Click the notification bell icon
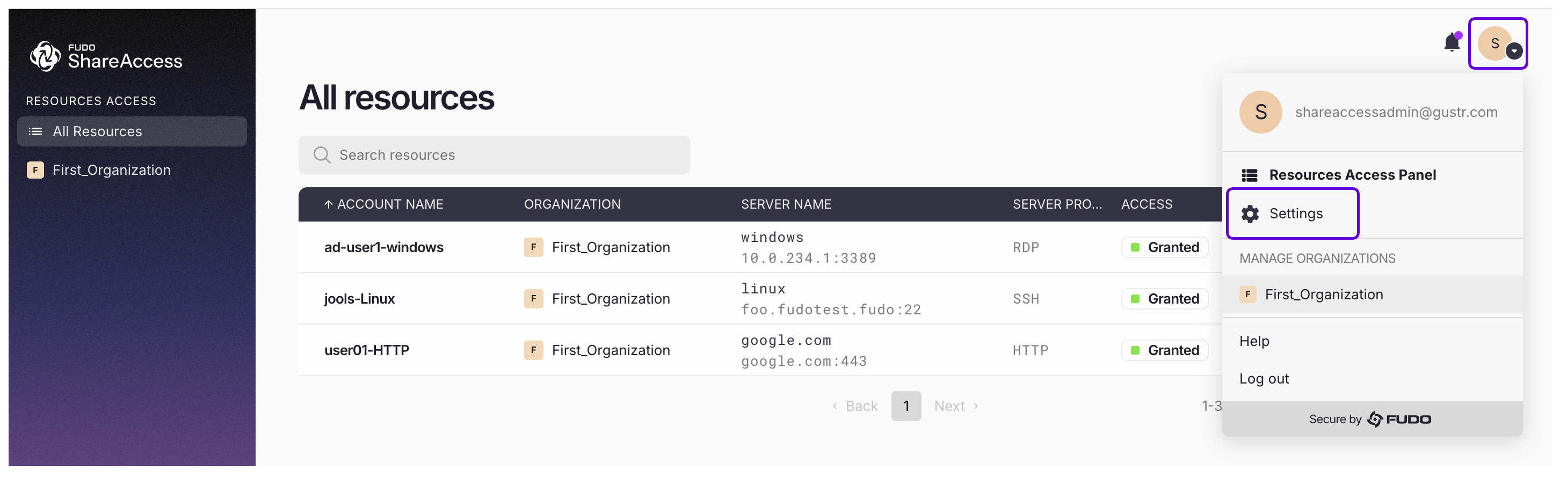 tap(1451, 43)
